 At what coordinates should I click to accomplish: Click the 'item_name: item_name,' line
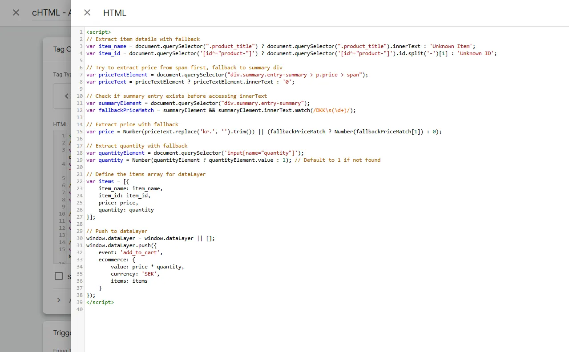coord(131,188)
